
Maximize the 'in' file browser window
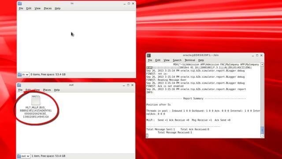tap(129, 4)
